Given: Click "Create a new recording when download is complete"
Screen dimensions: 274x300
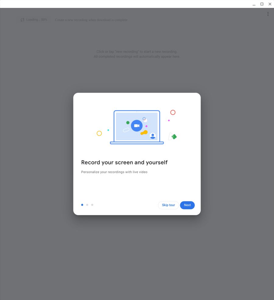Looking at the screenshot, I should tap(91, 20).
